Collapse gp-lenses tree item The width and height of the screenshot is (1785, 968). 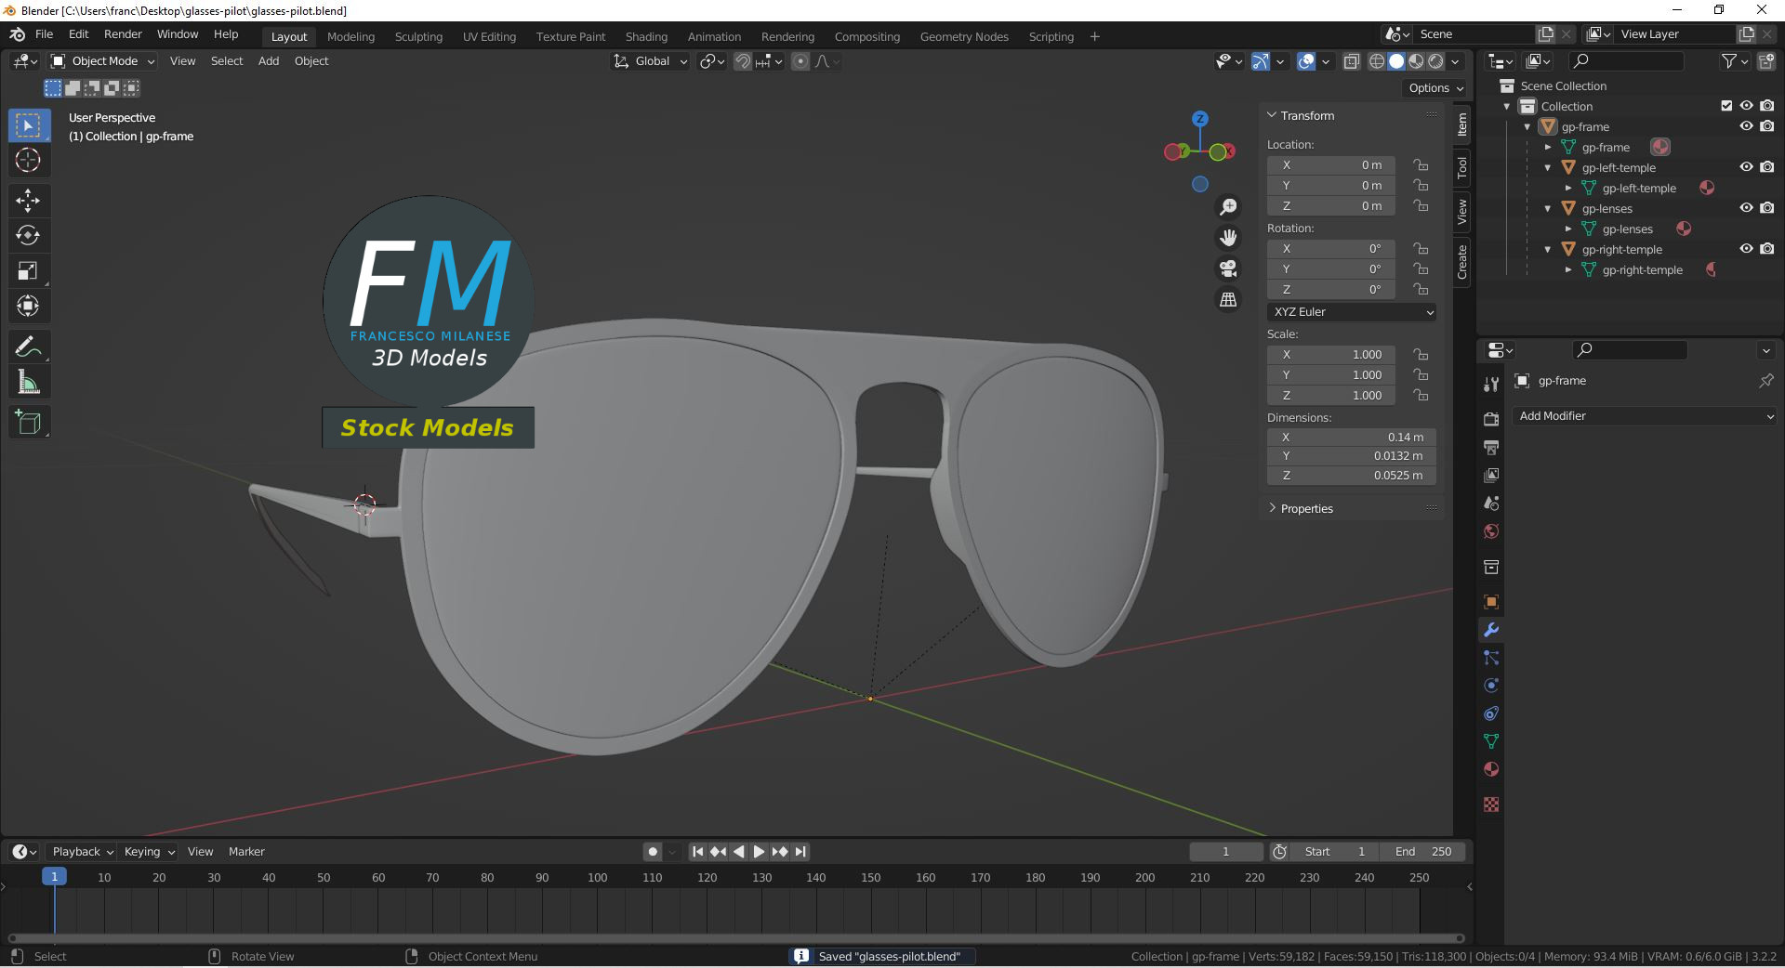tap(1548, 208)
